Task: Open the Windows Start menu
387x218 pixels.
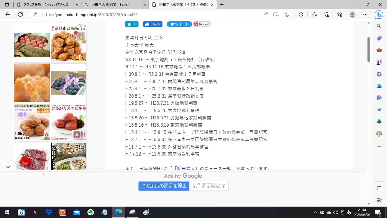Action: pos(7,212)
